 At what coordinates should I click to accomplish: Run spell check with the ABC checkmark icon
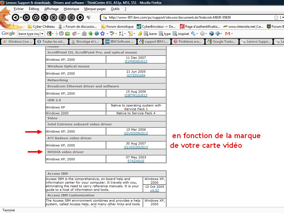coord(112,34)
